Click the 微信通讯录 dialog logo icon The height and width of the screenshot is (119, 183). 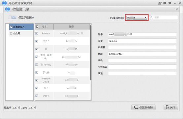[8, 9]
